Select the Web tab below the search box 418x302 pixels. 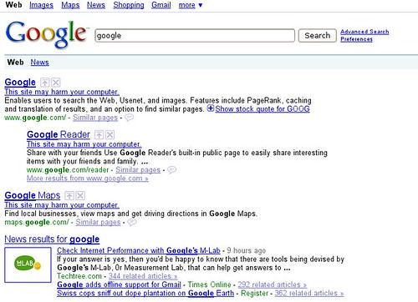click(x=15, y=62)
